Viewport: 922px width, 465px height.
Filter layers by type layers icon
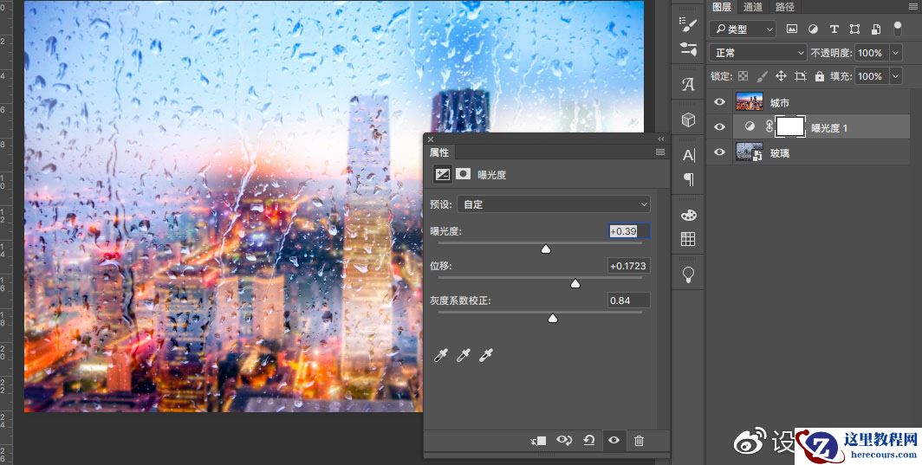[834, 29]
